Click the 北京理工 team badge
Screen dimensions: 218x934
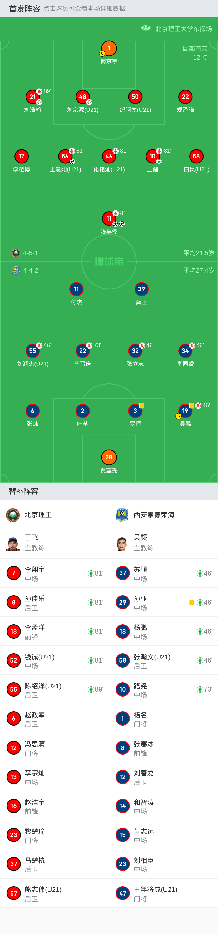coord(13,514)
